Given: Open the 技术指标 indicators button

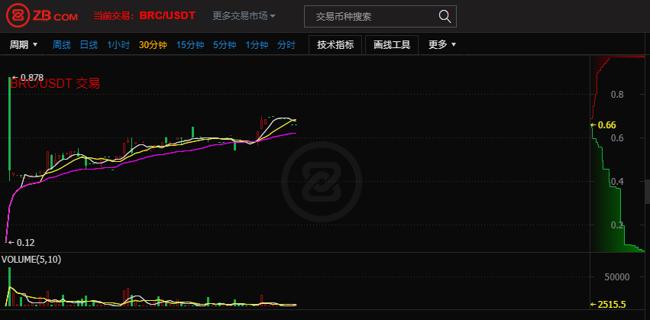Looking at the screenshot, I should click(x=335, y=45).
